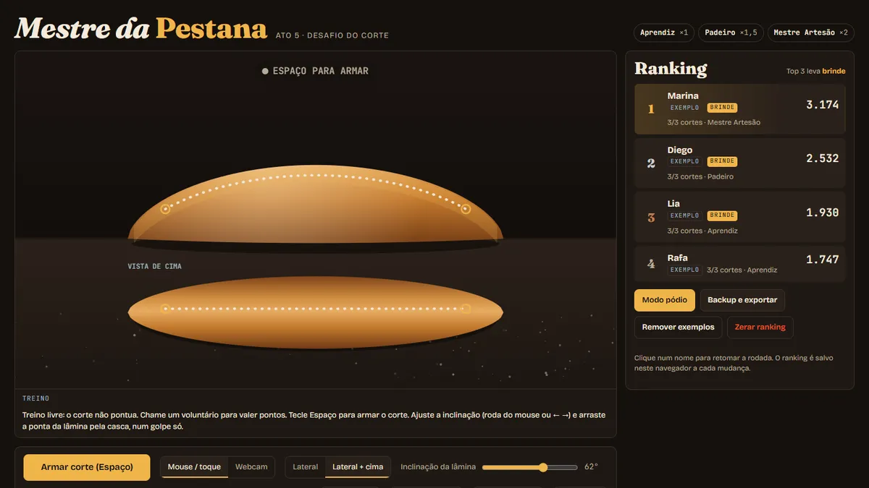Switch input to Webcam
869x488 pixels.
(251, 467)
